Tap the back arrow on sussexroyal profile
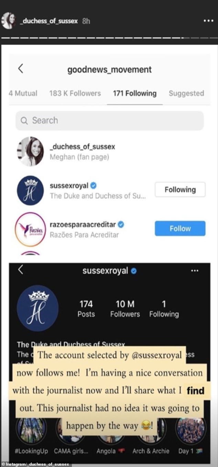 pyautogui.click(x=21, y=270)
